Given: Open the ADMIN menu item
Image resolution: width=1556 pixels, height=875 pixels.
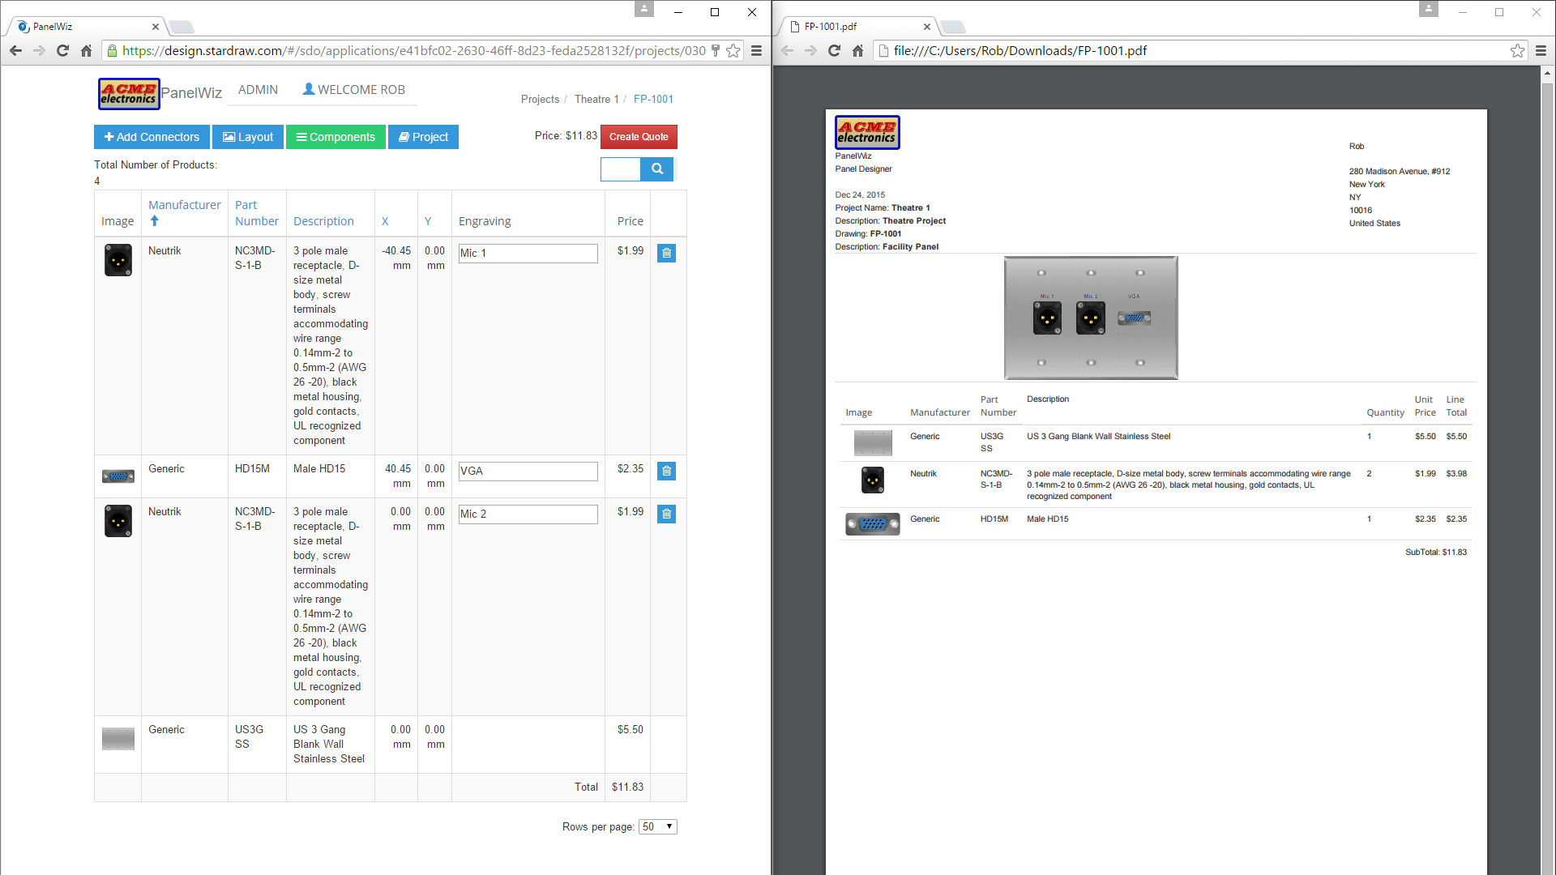Looking at the screenshot, I should point(258,90).
